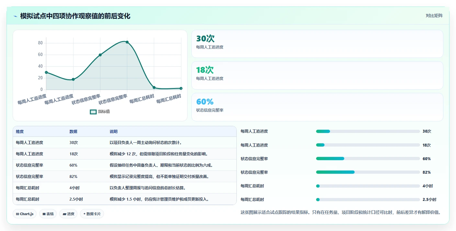The height and width of the screenshot is (231, 456).
Task: Select the table data cell showing 82%
Action: (x=73, y=177)
